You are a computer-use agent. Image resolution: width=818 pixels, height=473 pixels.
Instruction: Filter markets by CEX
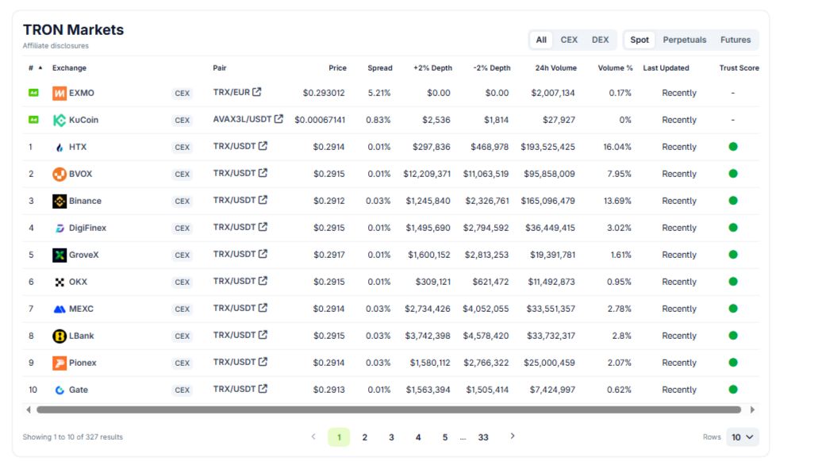coord(569,40)
